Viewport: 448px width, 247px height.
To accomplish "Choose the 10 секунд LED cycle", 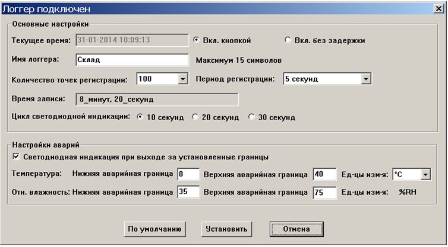I will (x=140, y=117).
